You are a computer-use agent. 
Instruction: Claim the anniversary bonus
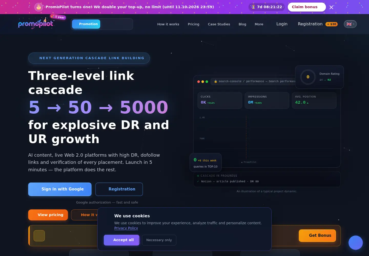307,7
